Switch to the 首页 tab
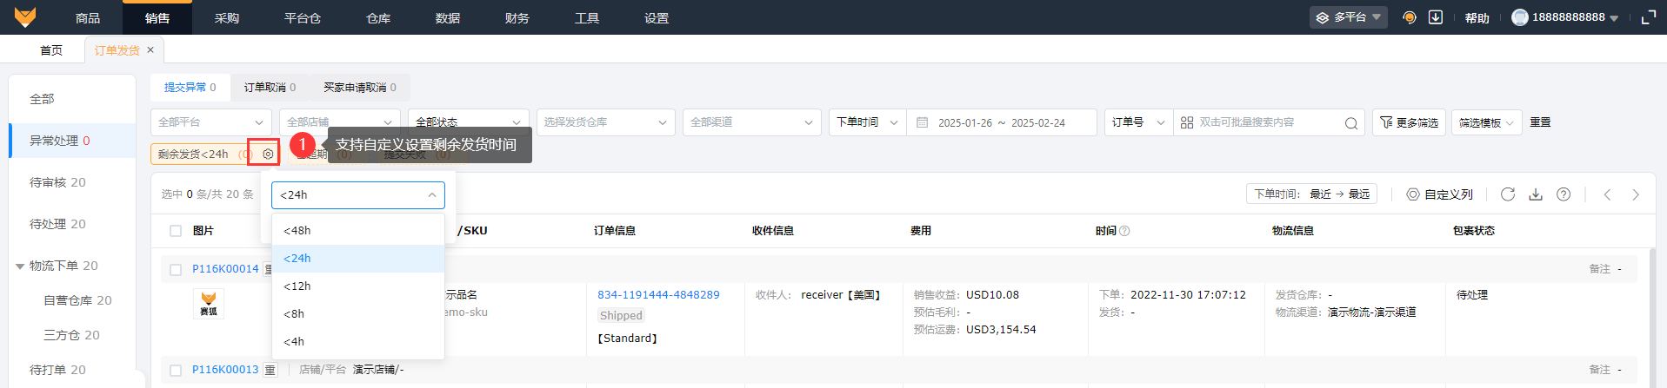Viewport: 1667px width, 388px height. point(51,50)
